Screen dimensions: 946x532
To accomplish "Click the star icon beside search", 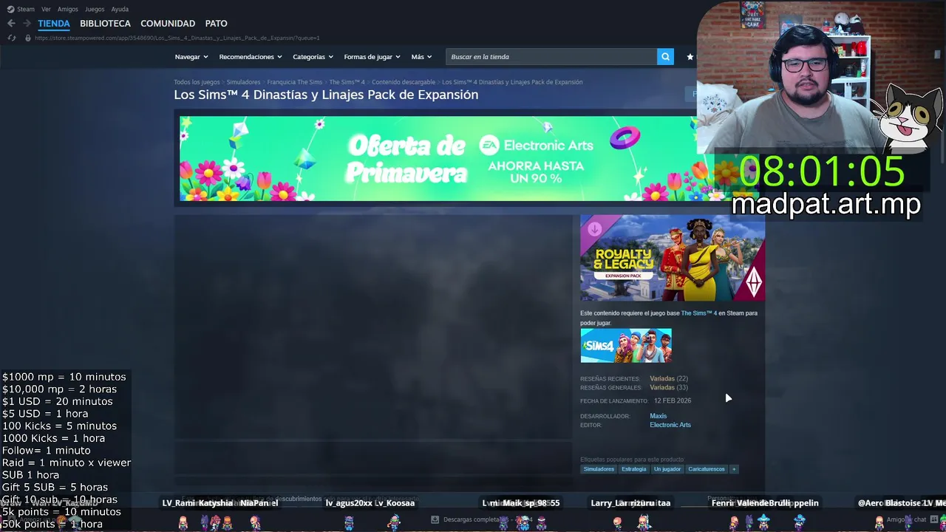I will tap(690, 57).
